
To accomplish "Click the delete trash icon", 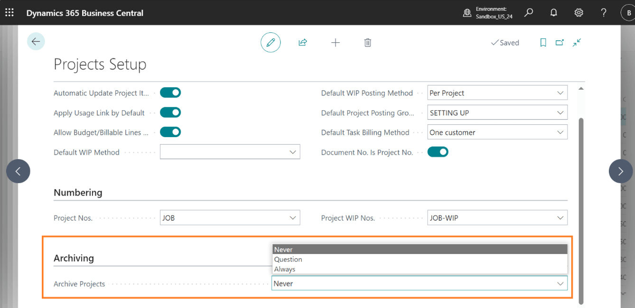I will point(367,43).
